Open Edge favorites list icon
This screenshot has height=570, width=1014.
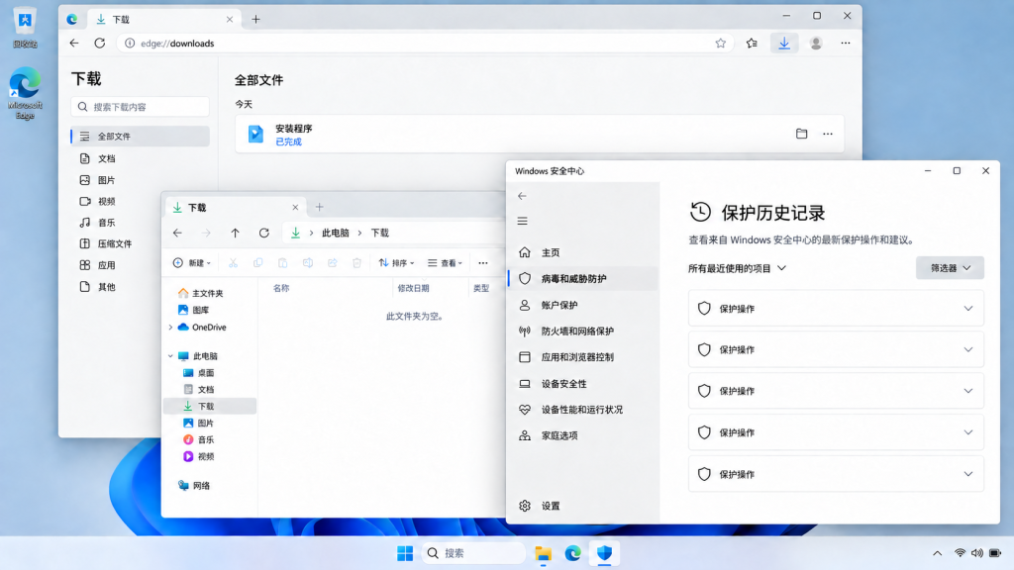coord(752,44)
